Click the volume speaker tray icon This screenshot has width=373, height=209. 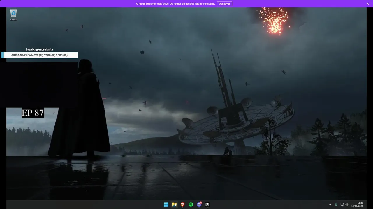tap(347, 205)
